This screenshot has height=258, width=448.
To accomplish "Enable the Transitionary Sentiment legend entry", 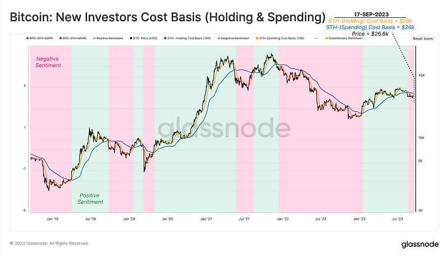I will 344,38.
